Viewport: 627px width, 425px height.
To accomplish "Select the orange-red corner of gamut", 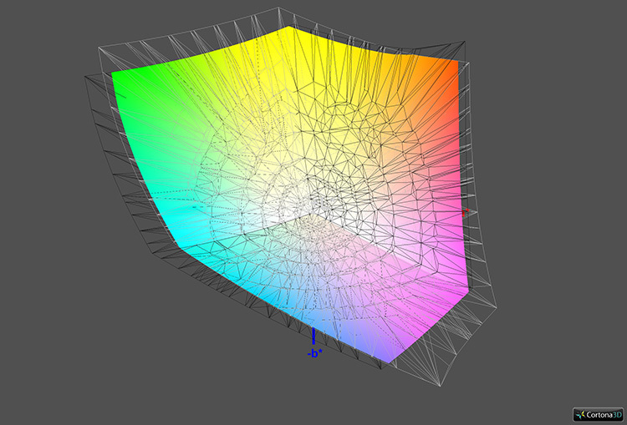I will [x=457, y=65].
